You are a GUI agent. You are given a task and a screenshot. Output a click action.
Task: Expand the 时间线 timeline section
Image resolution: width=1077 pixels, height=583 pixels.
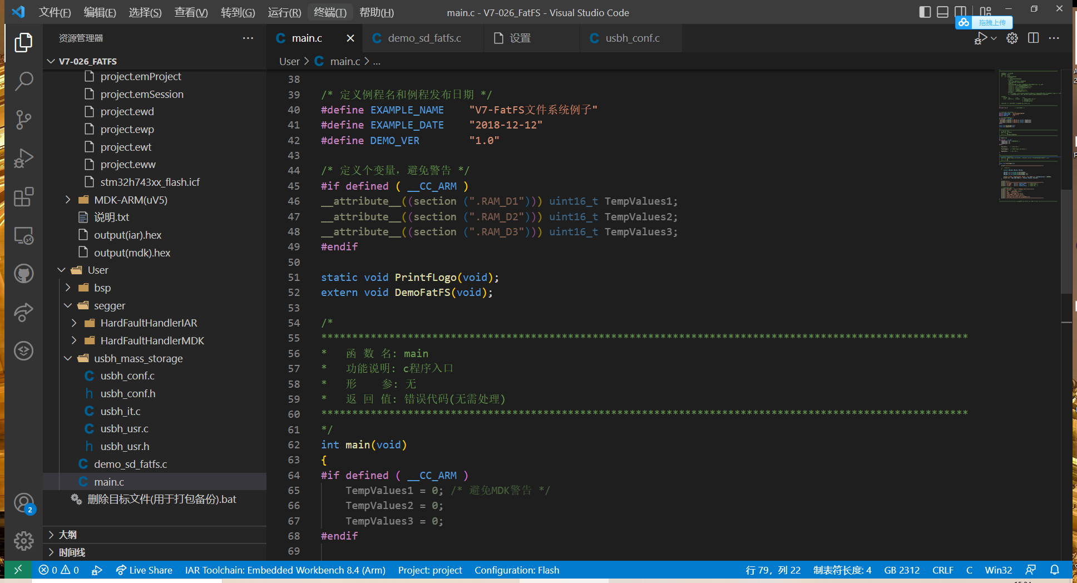(155, 552)
